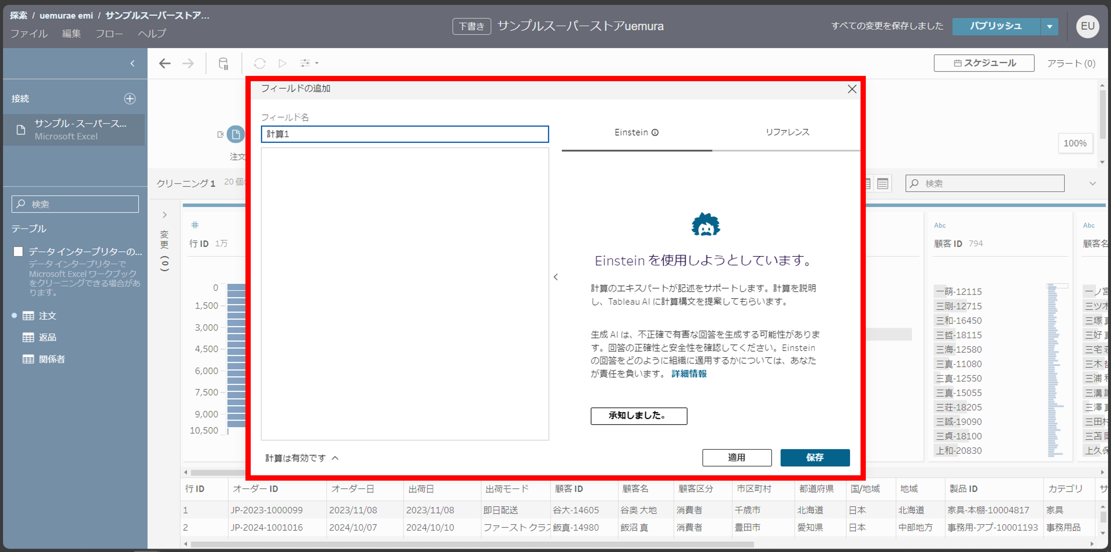1111x552 pixels.
Task: Collapse the connections pane
Action: coord(132,64)
